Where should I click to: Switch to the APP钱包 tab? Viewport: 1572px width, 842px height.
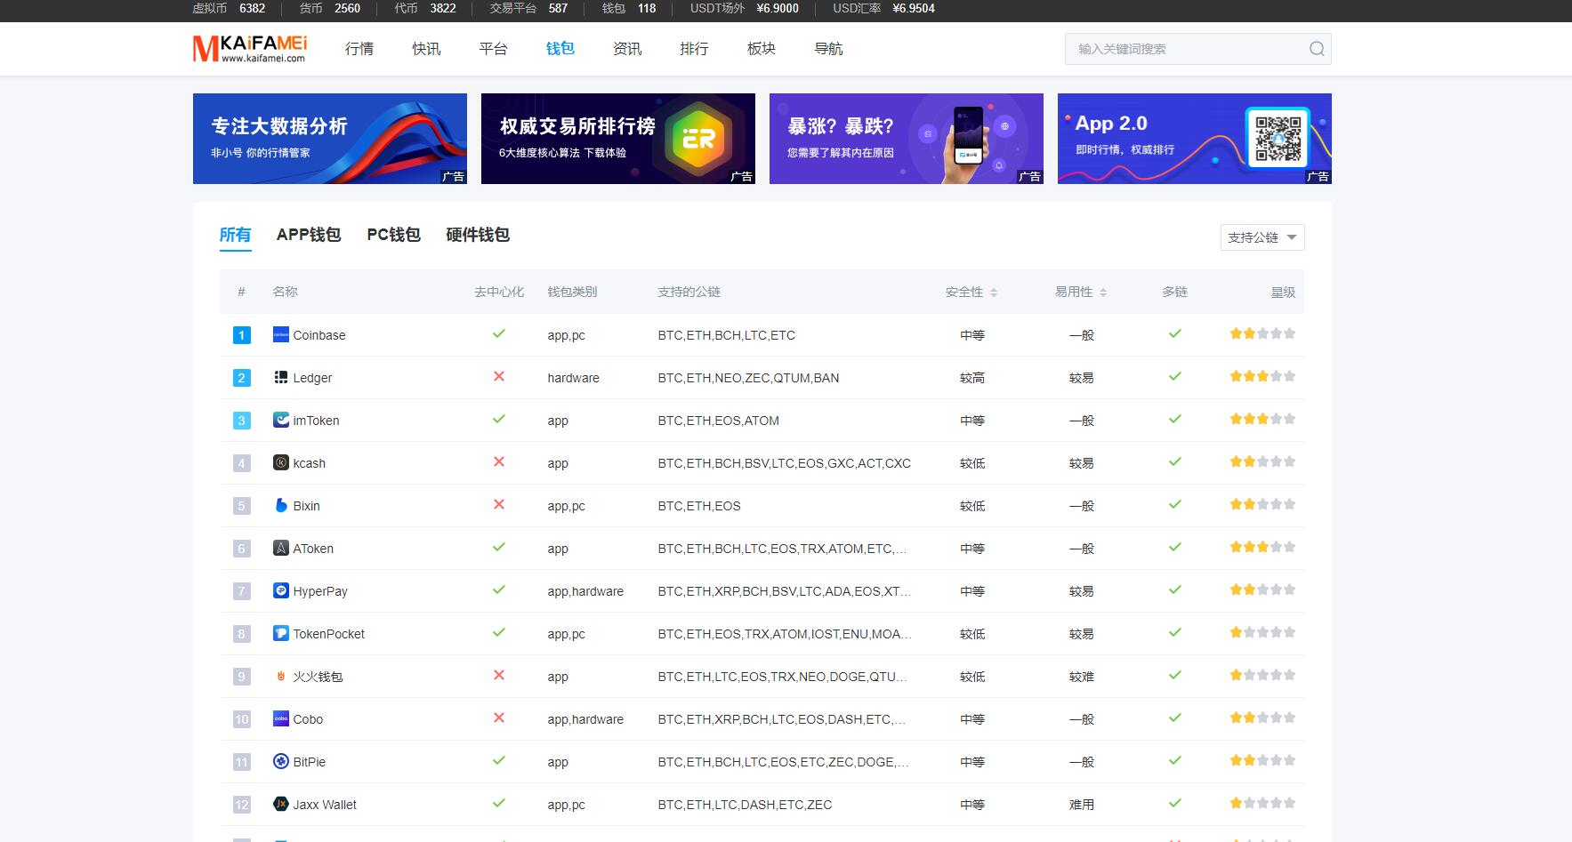(x=308, y=235)
